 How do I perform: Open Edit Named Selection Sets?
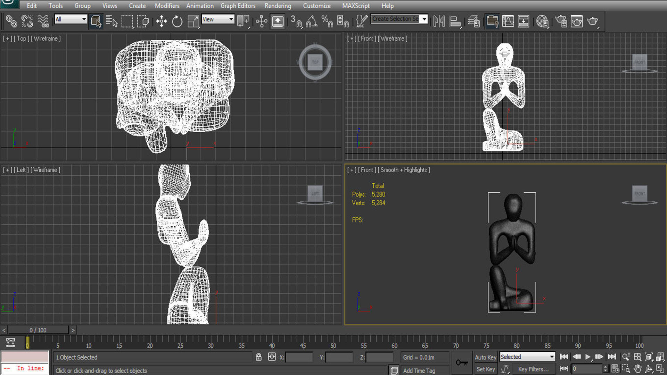361,21
